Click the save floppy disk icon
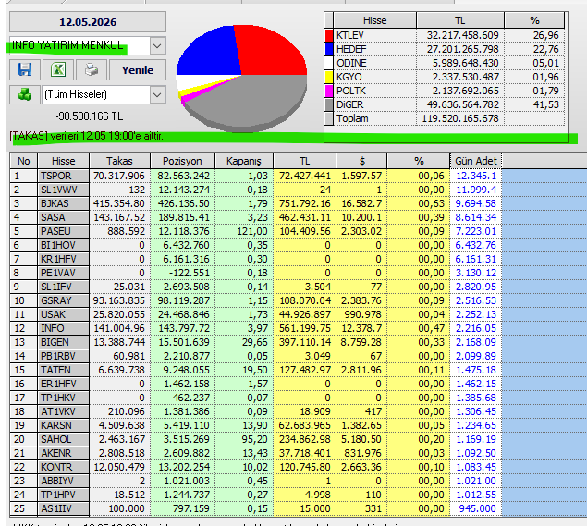 tap(25, 69)
